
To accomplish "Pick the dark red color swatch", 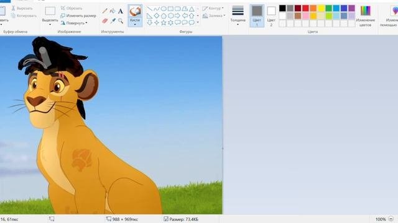I will (x=298, y=8).
